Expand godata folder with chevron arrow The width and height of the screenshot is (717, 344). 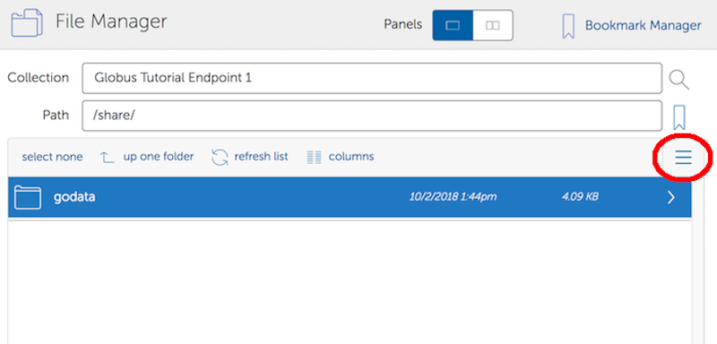pos(670,197)
